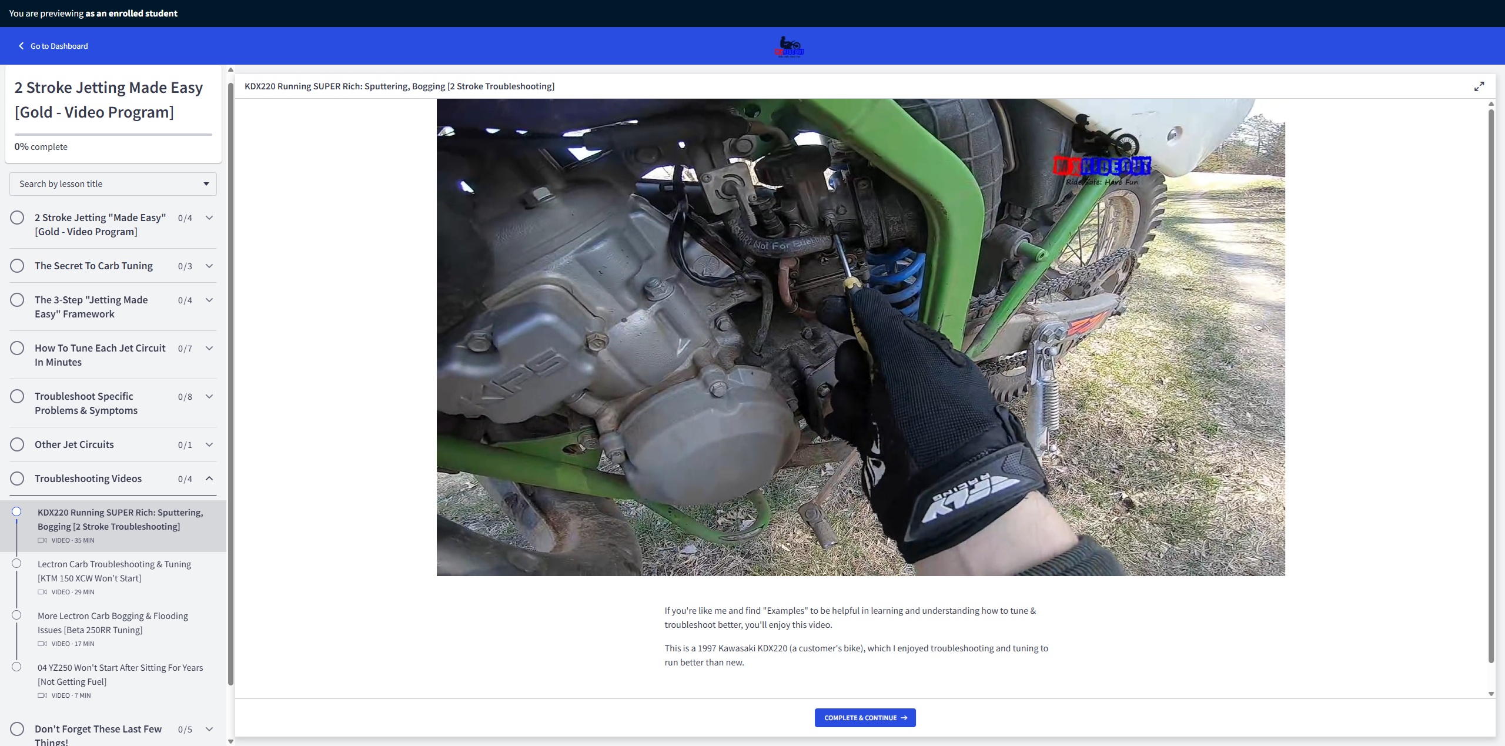Click The Secret To Carb Tuning section title
The width and height of the screenshot is (1505, 746).
[93, 266]
